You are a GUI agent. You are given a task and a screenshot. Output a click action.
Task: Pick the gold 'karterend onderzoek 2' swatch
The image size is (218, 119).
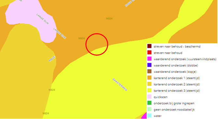150,84
